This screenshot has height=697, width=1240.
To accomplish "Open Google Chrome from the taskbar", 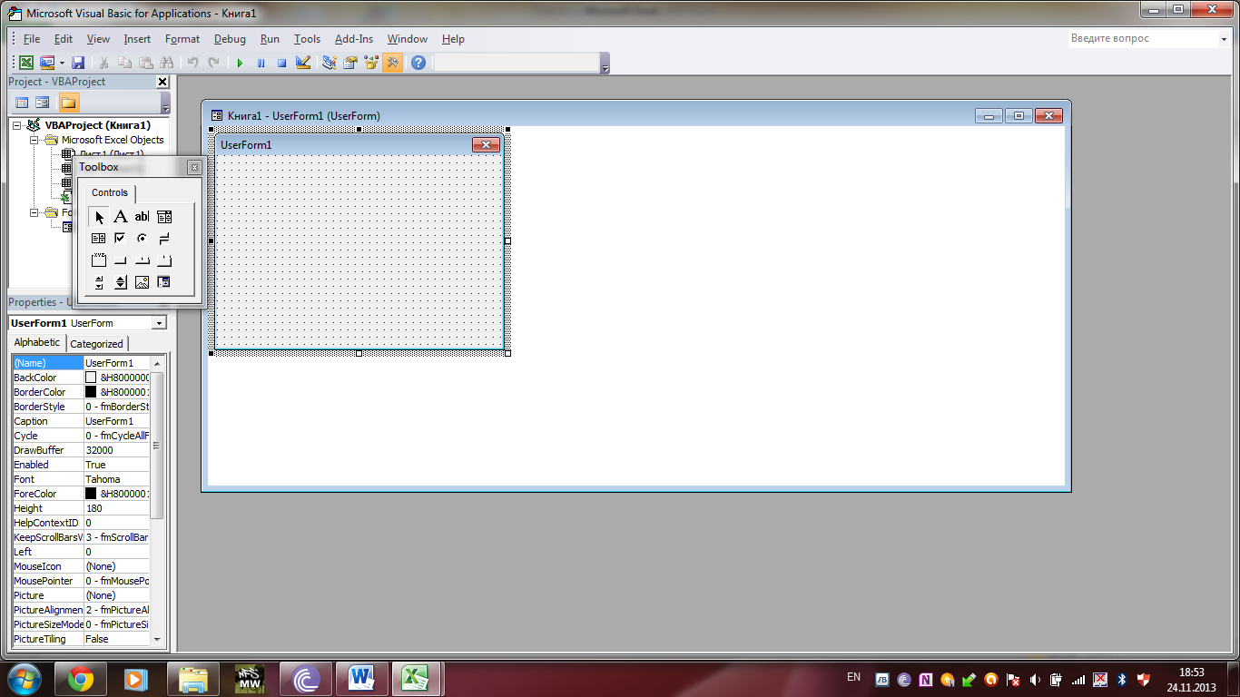I will point(80,679).
